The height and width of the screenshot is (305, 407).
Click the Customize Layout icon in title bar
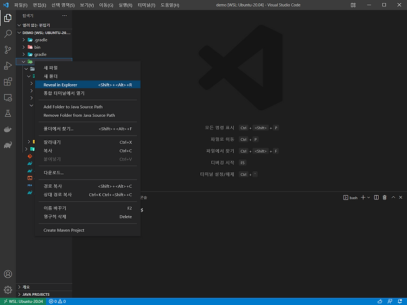pyautogui.click(x=353, y=5)
